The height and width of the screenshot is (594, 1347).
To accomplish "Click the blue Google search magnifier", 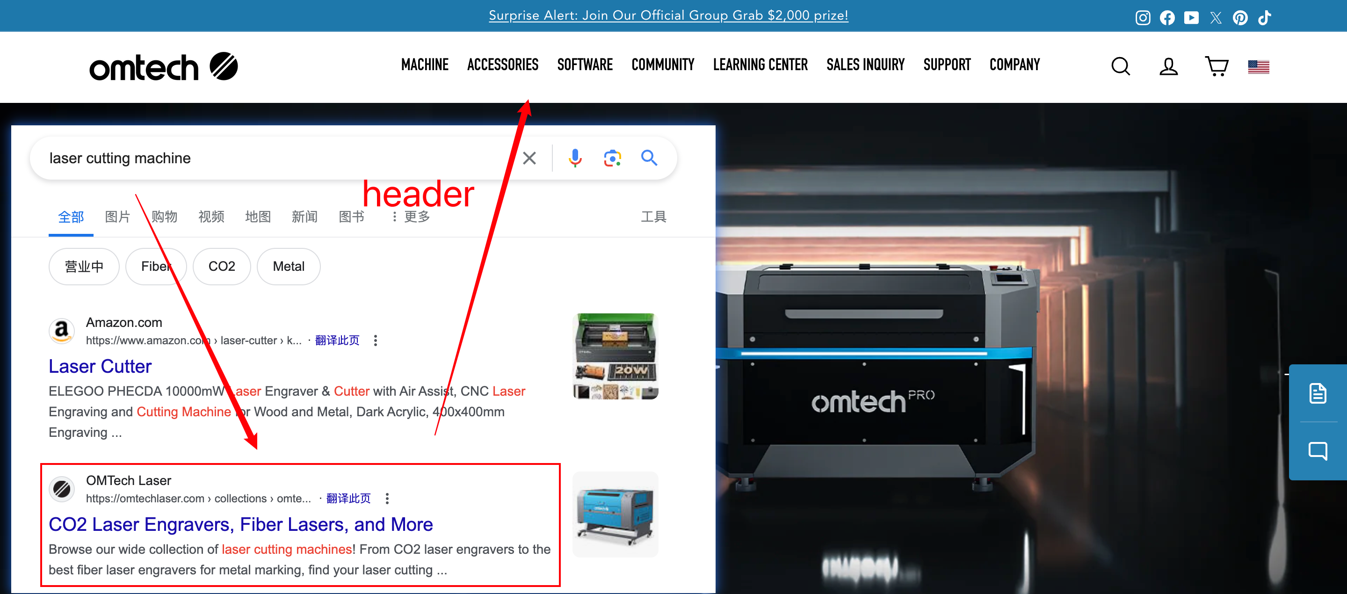I will (x=649, y=158).
